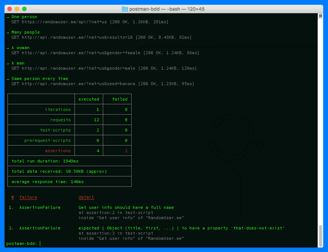Click the 'postman-bdd:' command prompt

[22, 244]
